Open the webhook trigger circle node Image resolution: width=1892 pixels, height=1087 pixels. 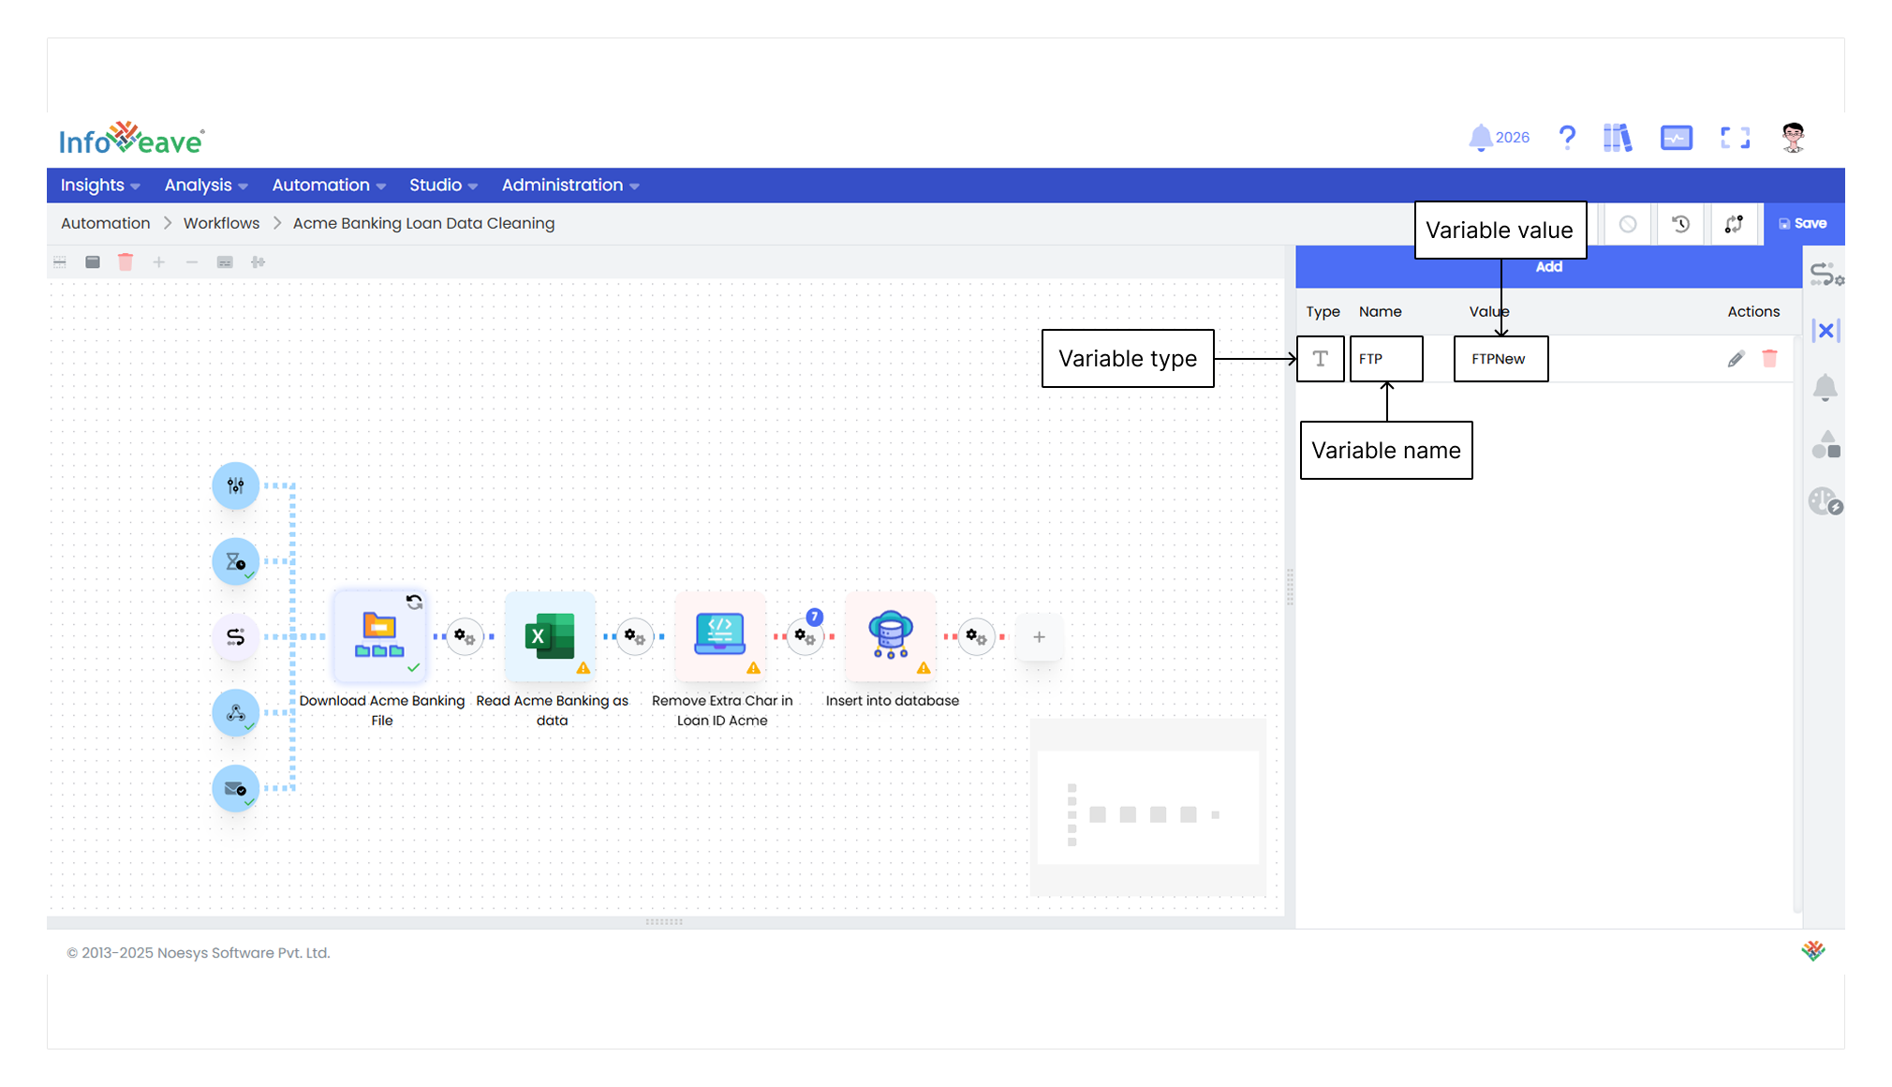235,713
